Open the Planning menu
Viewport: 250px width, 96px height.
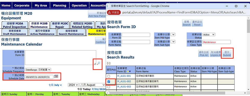tap(60, 5)
